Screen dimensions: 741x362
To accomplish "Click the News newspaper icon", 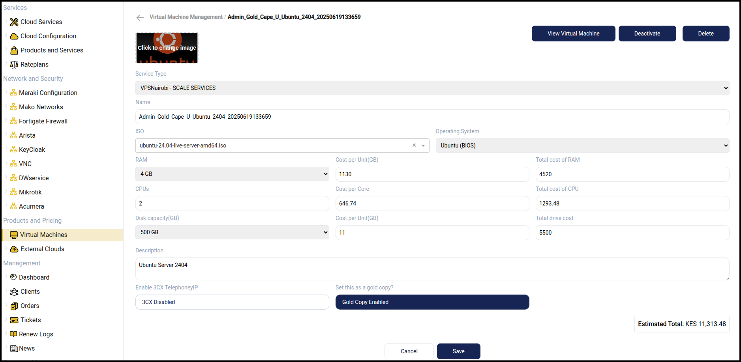I will 14,349.
